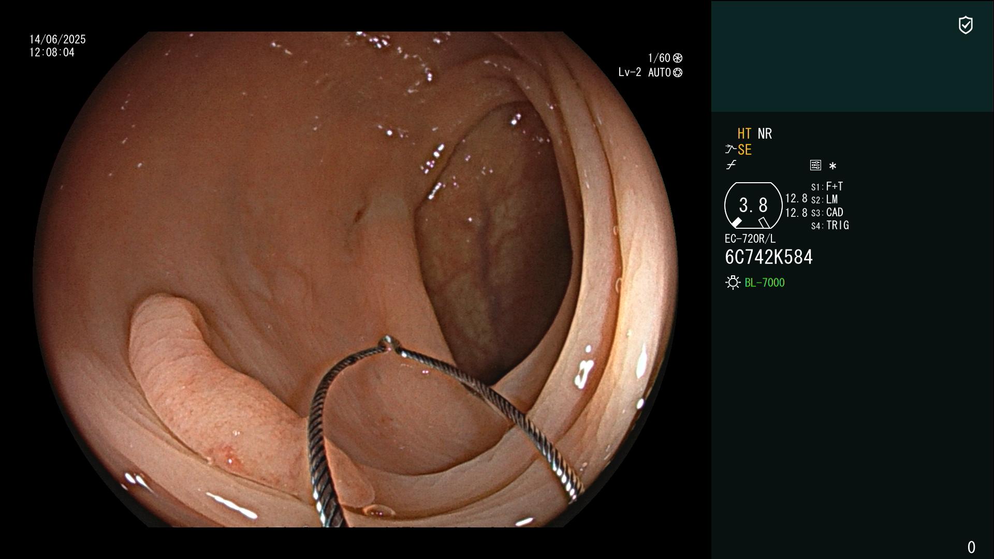Click the S2: LM switch assignment
This screenshot has height=559, width=994.
[825, 199]
